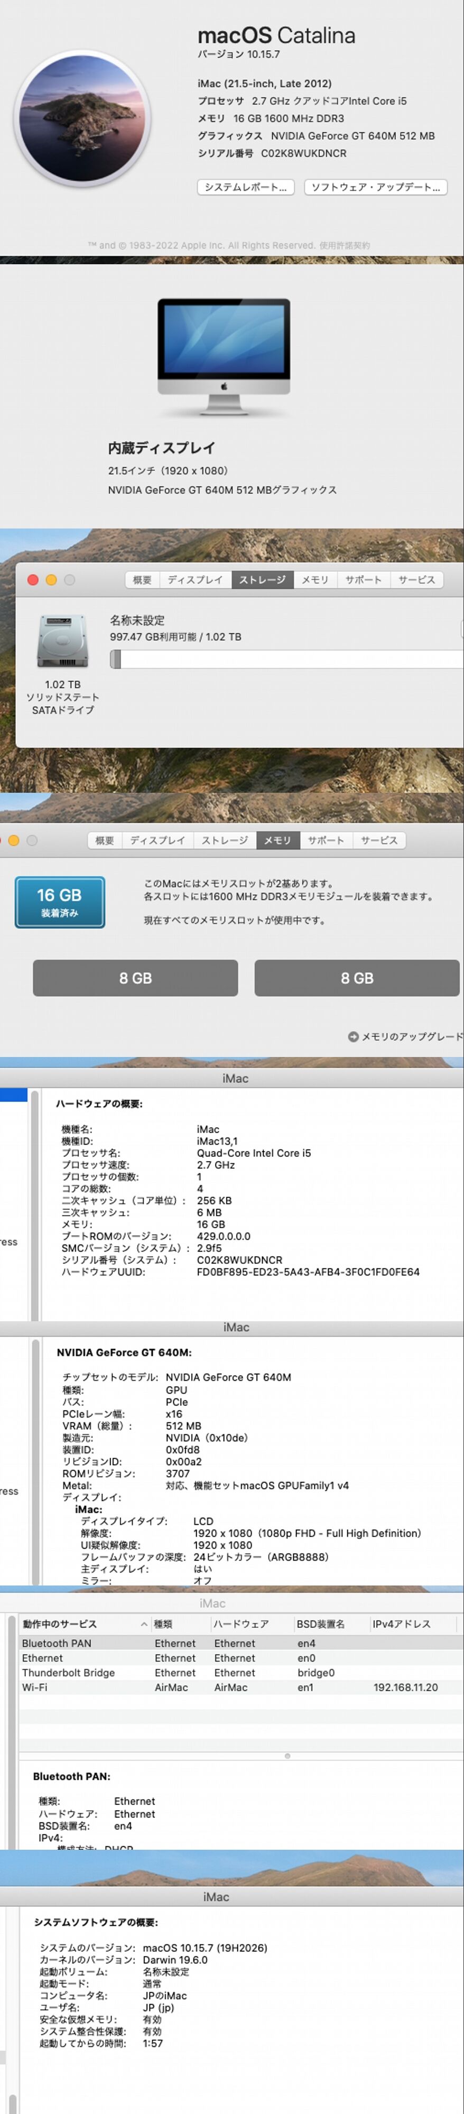The image size is (464, 2114).
Task: Select the left 8 GB memory slot
Action: tap(135, 978)
